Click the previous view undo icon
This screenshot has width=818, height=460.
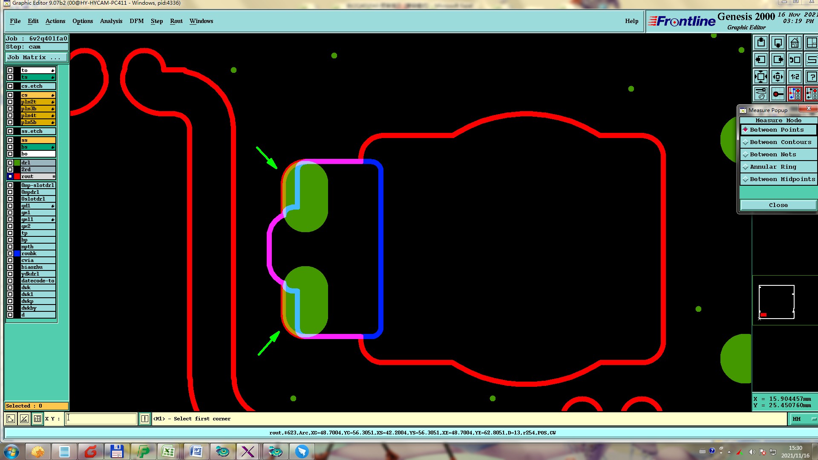point(795,60)
